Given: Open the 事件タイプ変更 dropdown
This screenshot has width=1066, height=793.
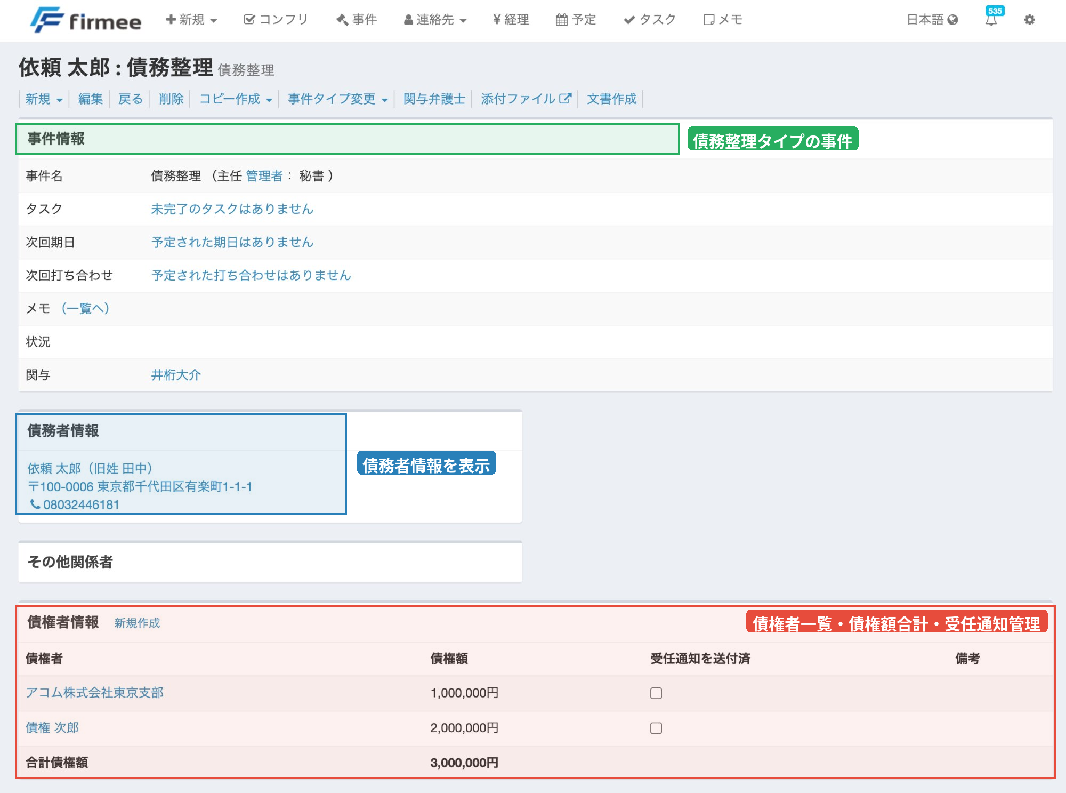Looking at the screenshot, I should (x=337, y=99).
